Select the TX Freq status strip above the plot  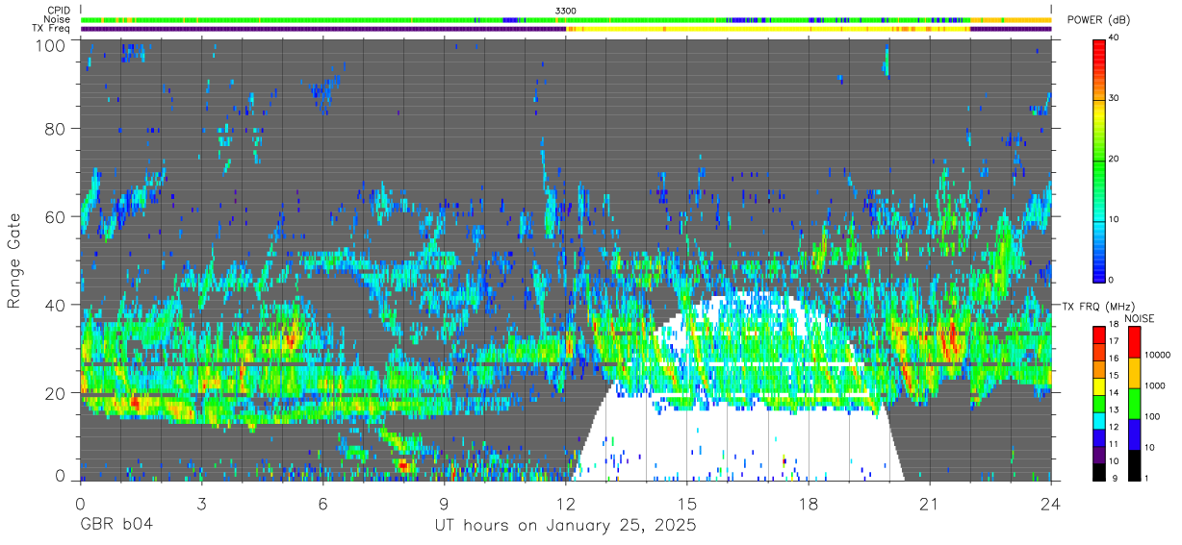click(x=566, y=29)
